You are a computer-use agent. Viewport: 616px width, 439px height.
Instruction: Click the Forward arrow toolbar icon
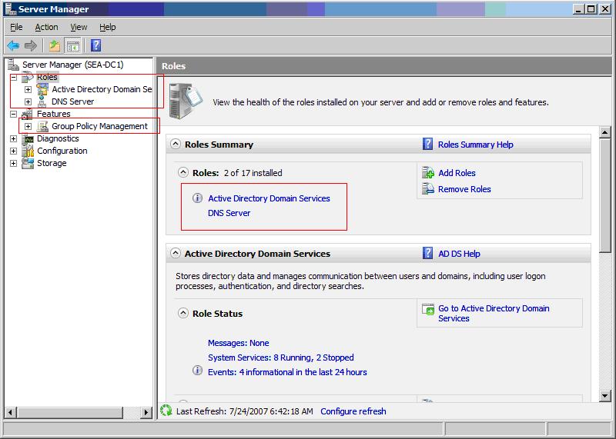click(x=31, y=45)
